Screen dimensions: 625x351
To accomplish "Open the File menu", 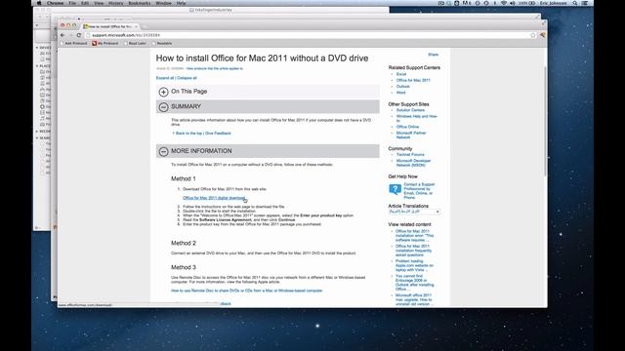I will click(72, 3).
